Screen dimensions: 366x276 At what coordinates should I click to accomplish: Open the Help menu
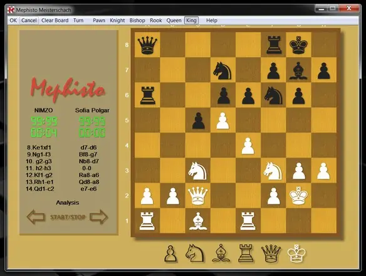pos(212,20)
